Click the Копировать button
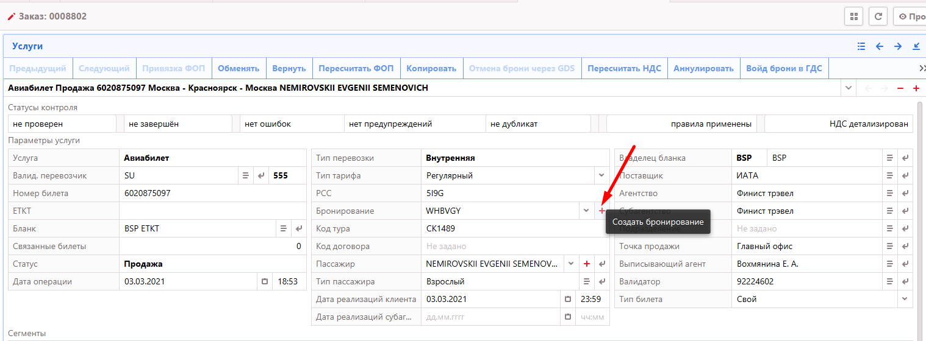The height and width of the screenshot is (341, 926). 431,68
